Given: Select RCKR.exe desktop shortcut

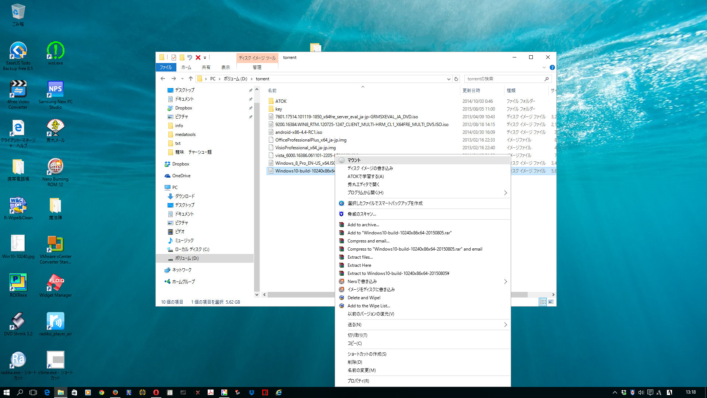Looking at the screenshot, I should click(18, 286).
